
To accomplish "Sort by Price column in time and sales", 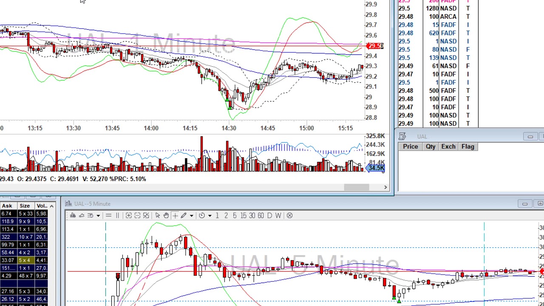I will point(411,147).
